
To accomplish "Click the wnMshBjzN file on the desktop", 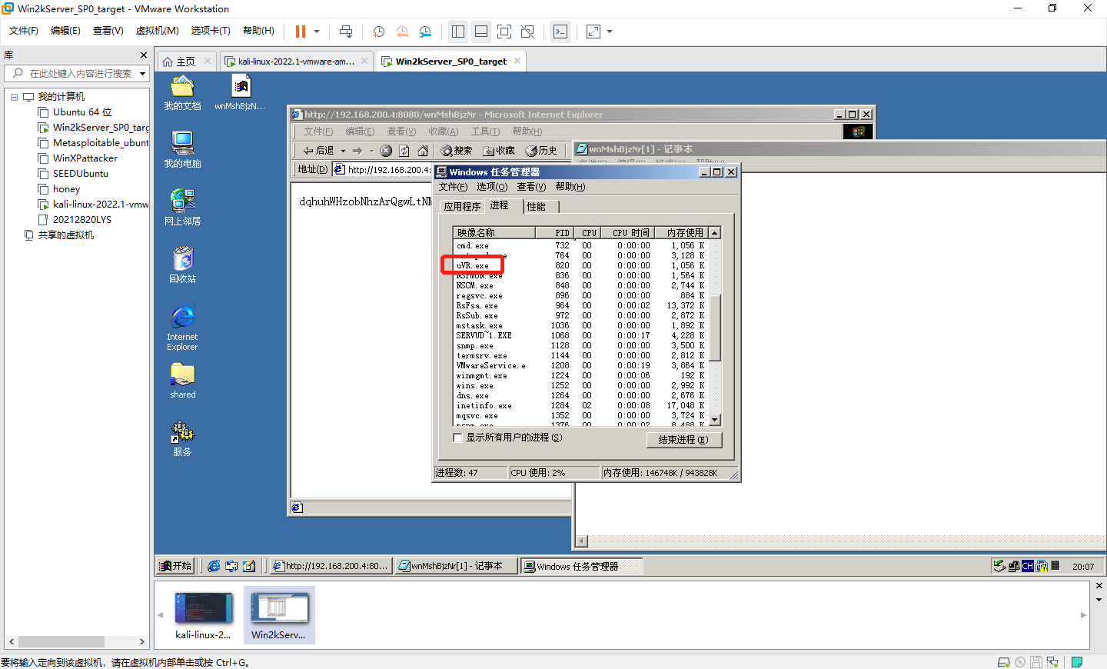I will click(x=241, y=93).
